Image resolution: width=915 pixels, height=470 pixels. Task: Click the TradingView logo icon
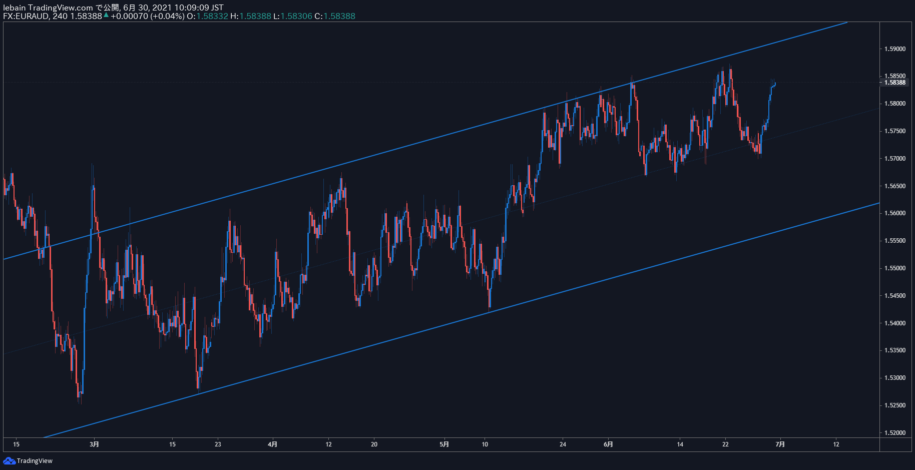pos(9,460)
